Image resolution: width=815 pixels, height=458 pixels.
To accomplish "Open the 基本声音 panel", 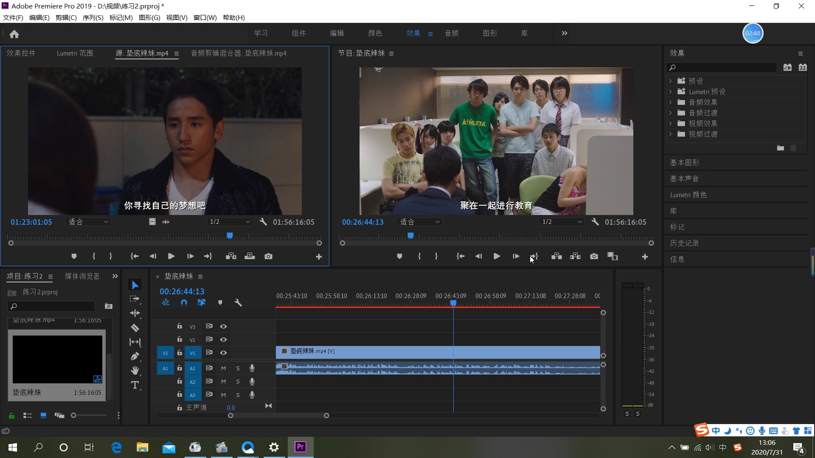I will coord(684,179).
